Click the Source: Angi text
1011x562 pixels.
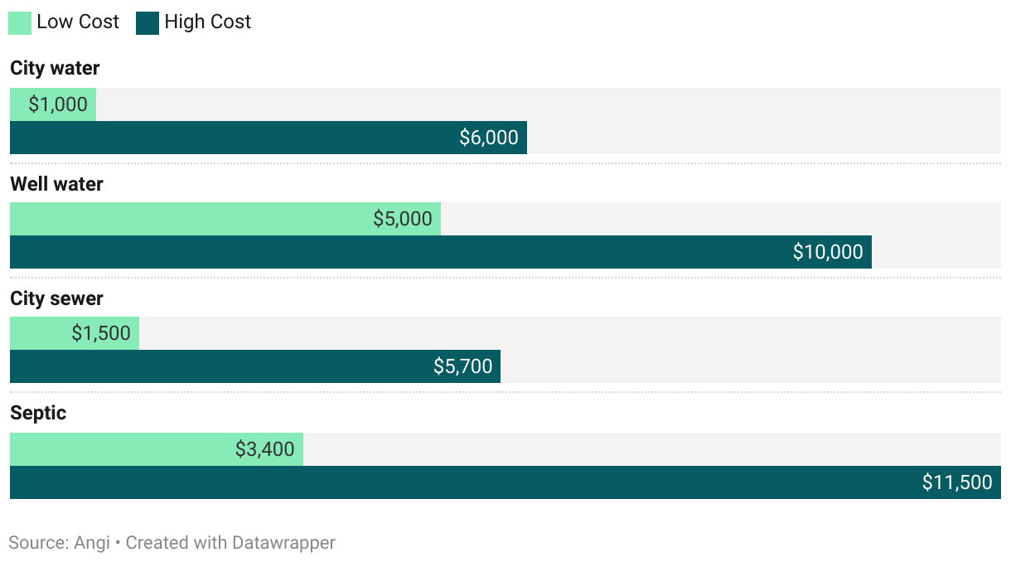pyautogui.click(x=59, y=543)
